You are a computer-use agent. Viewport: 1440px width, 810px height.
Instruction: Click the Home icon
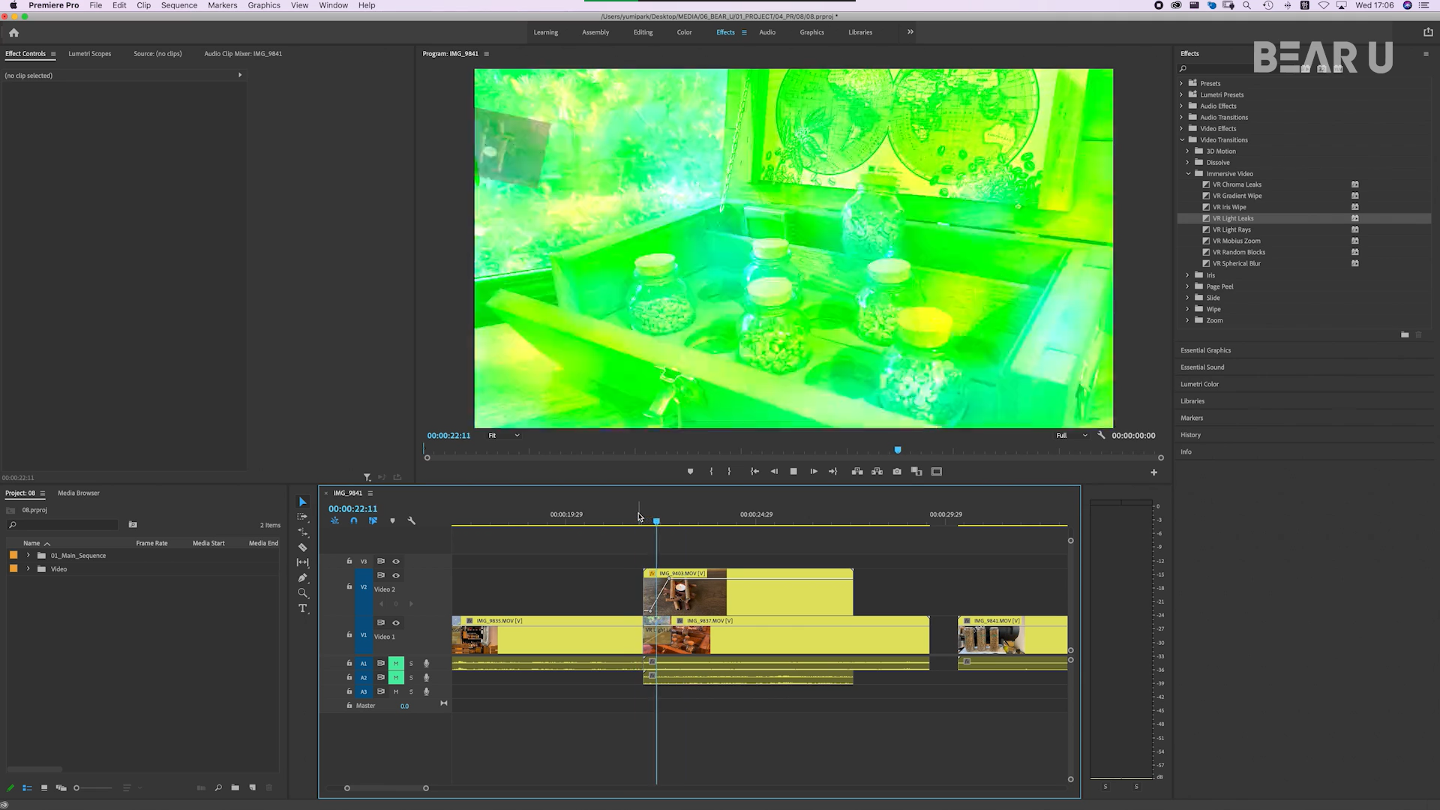13,32
